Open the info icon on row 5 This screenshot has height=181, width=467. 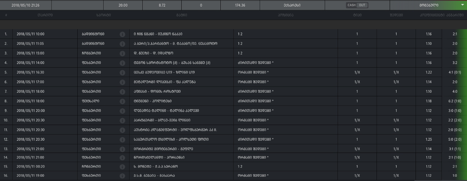click(122, 72)
